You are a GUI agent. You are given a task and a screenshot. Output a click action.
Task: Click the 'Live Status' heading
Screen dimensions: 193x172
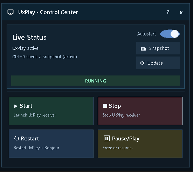coord(29,37)
